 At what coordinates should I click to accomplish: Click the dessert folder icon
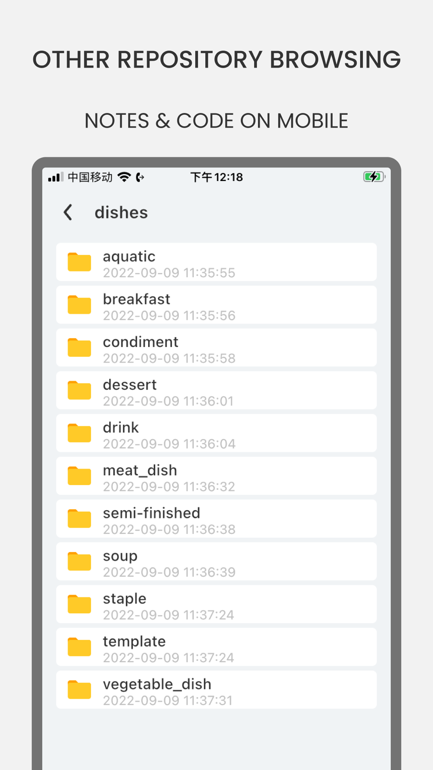pos(79,390)
